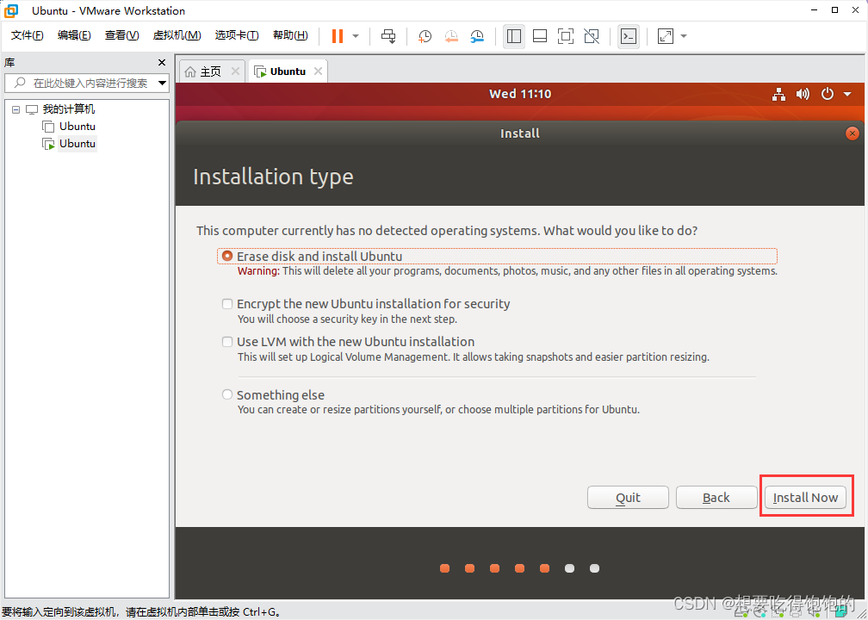Click the Install Now button

point(805,498)
